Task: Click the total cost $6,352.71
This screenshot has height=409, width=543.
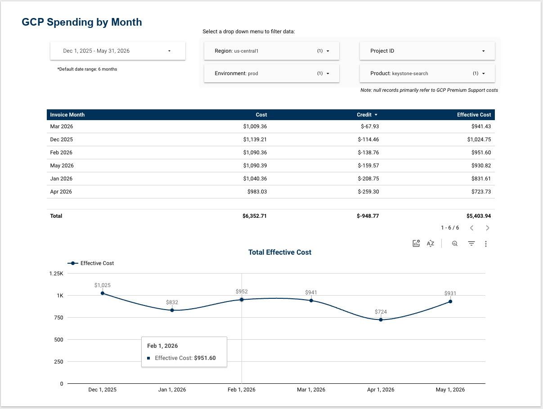Action: coord(255,216)
